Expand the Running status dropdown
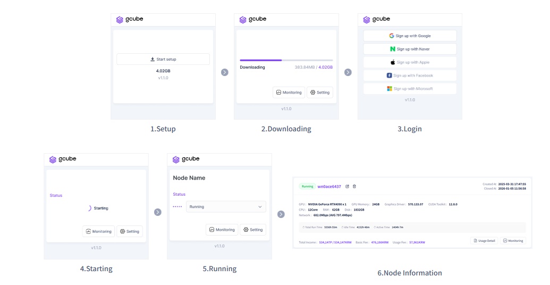Screen dimensions: 550x285 [226, 207]
